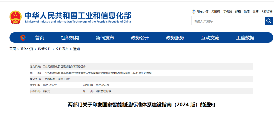Click the magnifier search button
Screen dimensions: 274x118
click(269, 21)
